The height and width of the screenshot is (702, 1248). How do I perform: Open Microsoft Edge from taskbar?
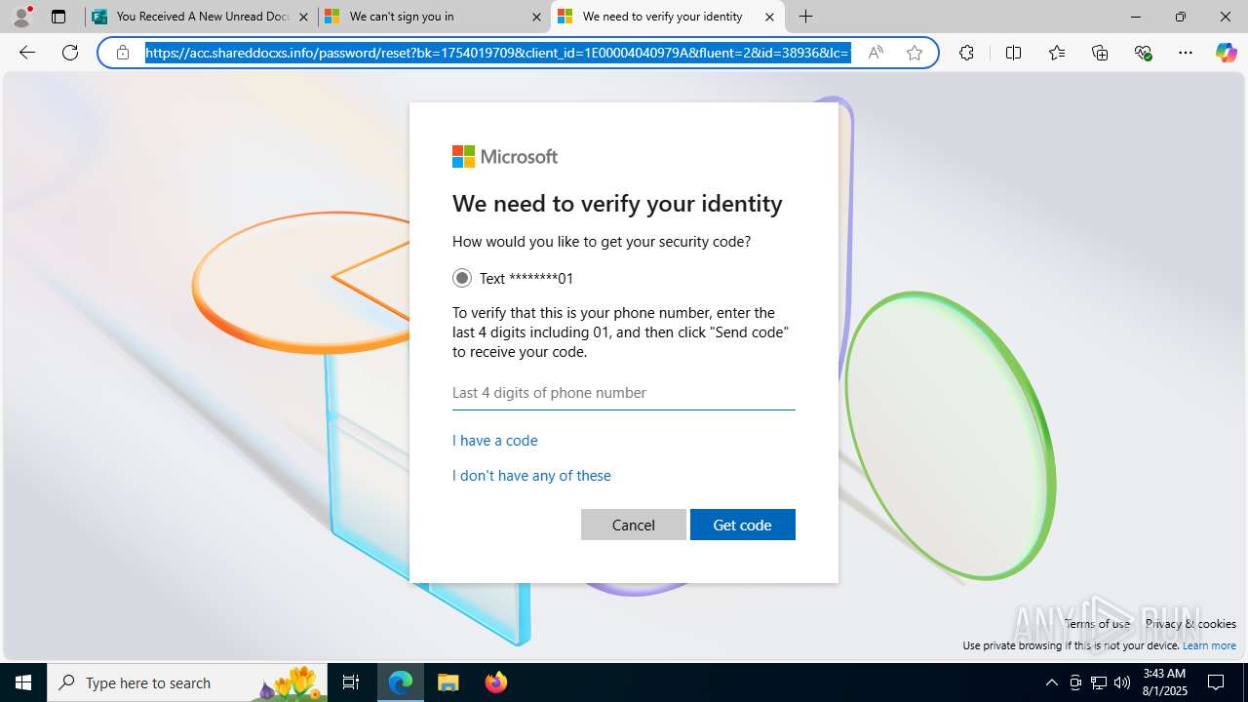pyautogui.click(x=401, y=682)
